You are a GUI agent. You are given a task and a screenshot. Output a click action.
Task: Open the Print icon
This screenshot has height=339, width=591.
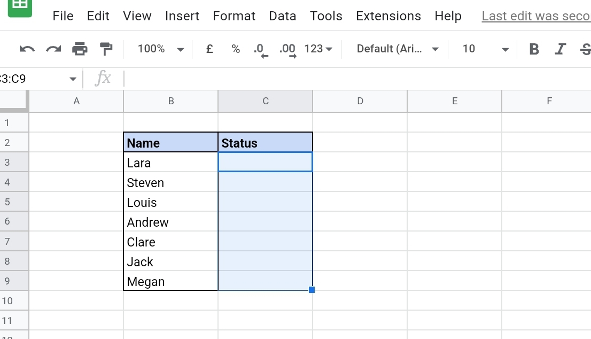point(80,49)
